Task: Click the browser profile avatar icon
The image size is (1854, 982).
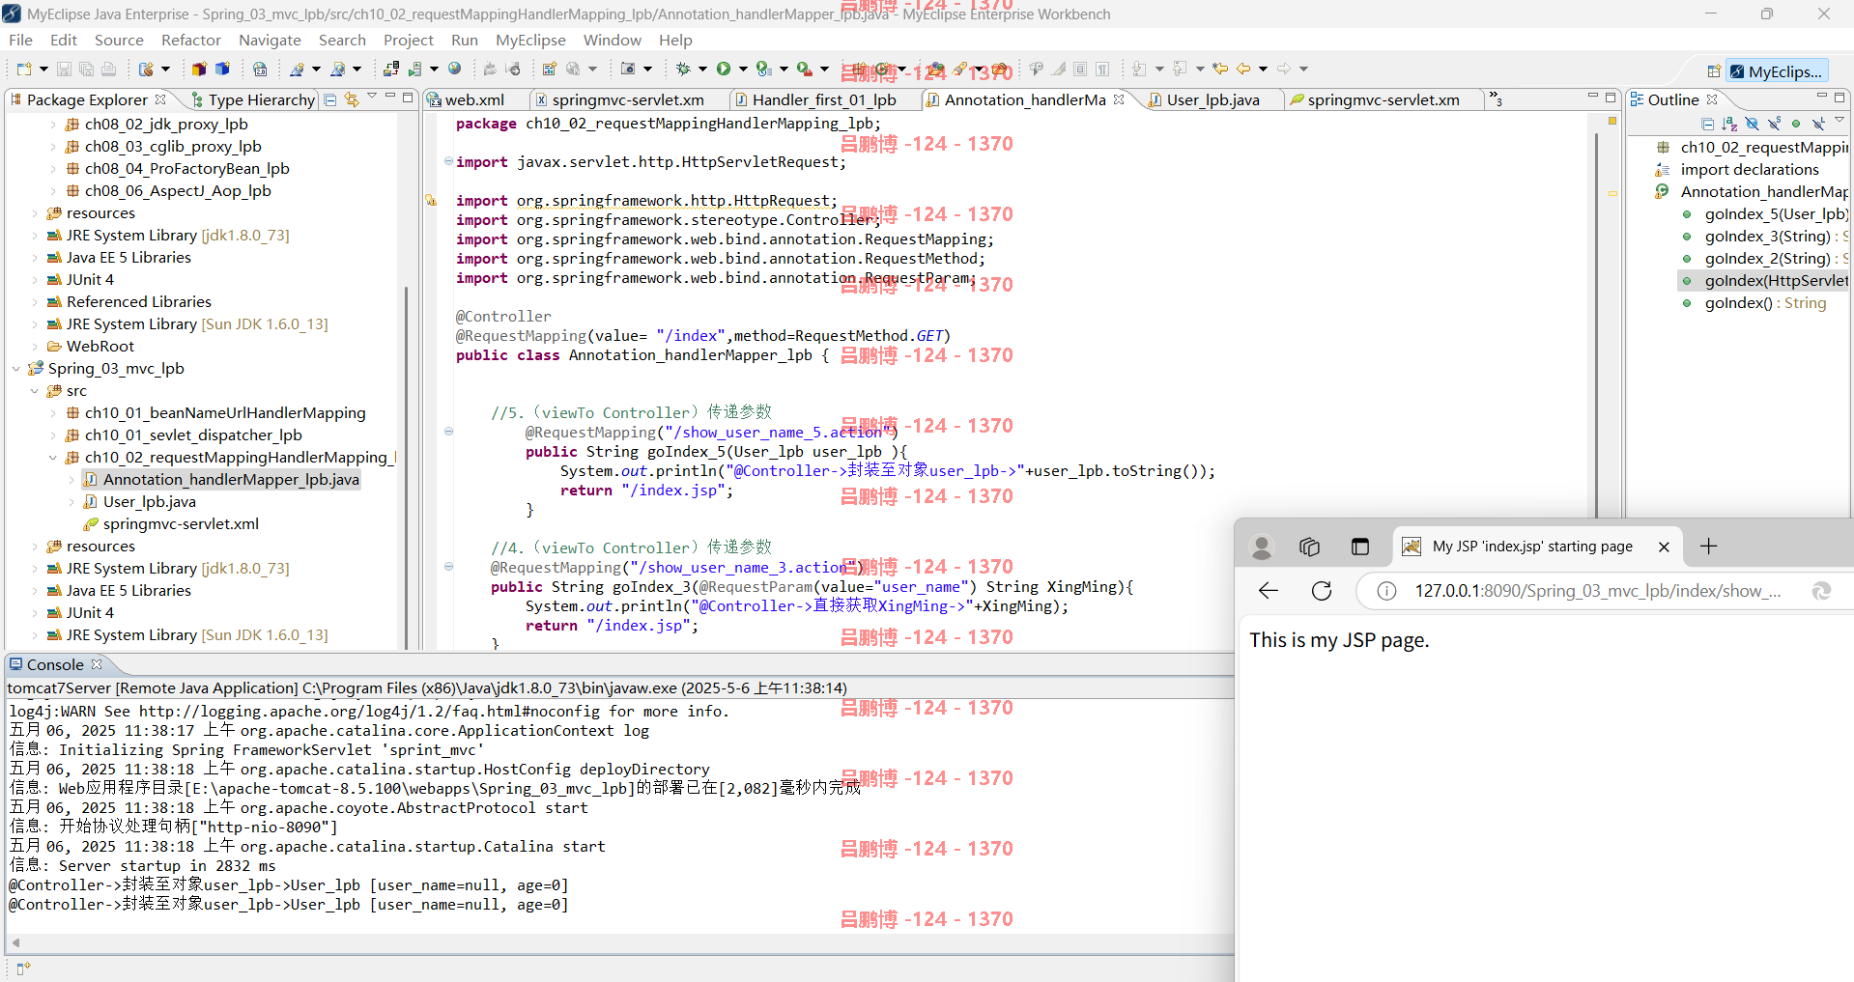Action: coord(1261,547)
